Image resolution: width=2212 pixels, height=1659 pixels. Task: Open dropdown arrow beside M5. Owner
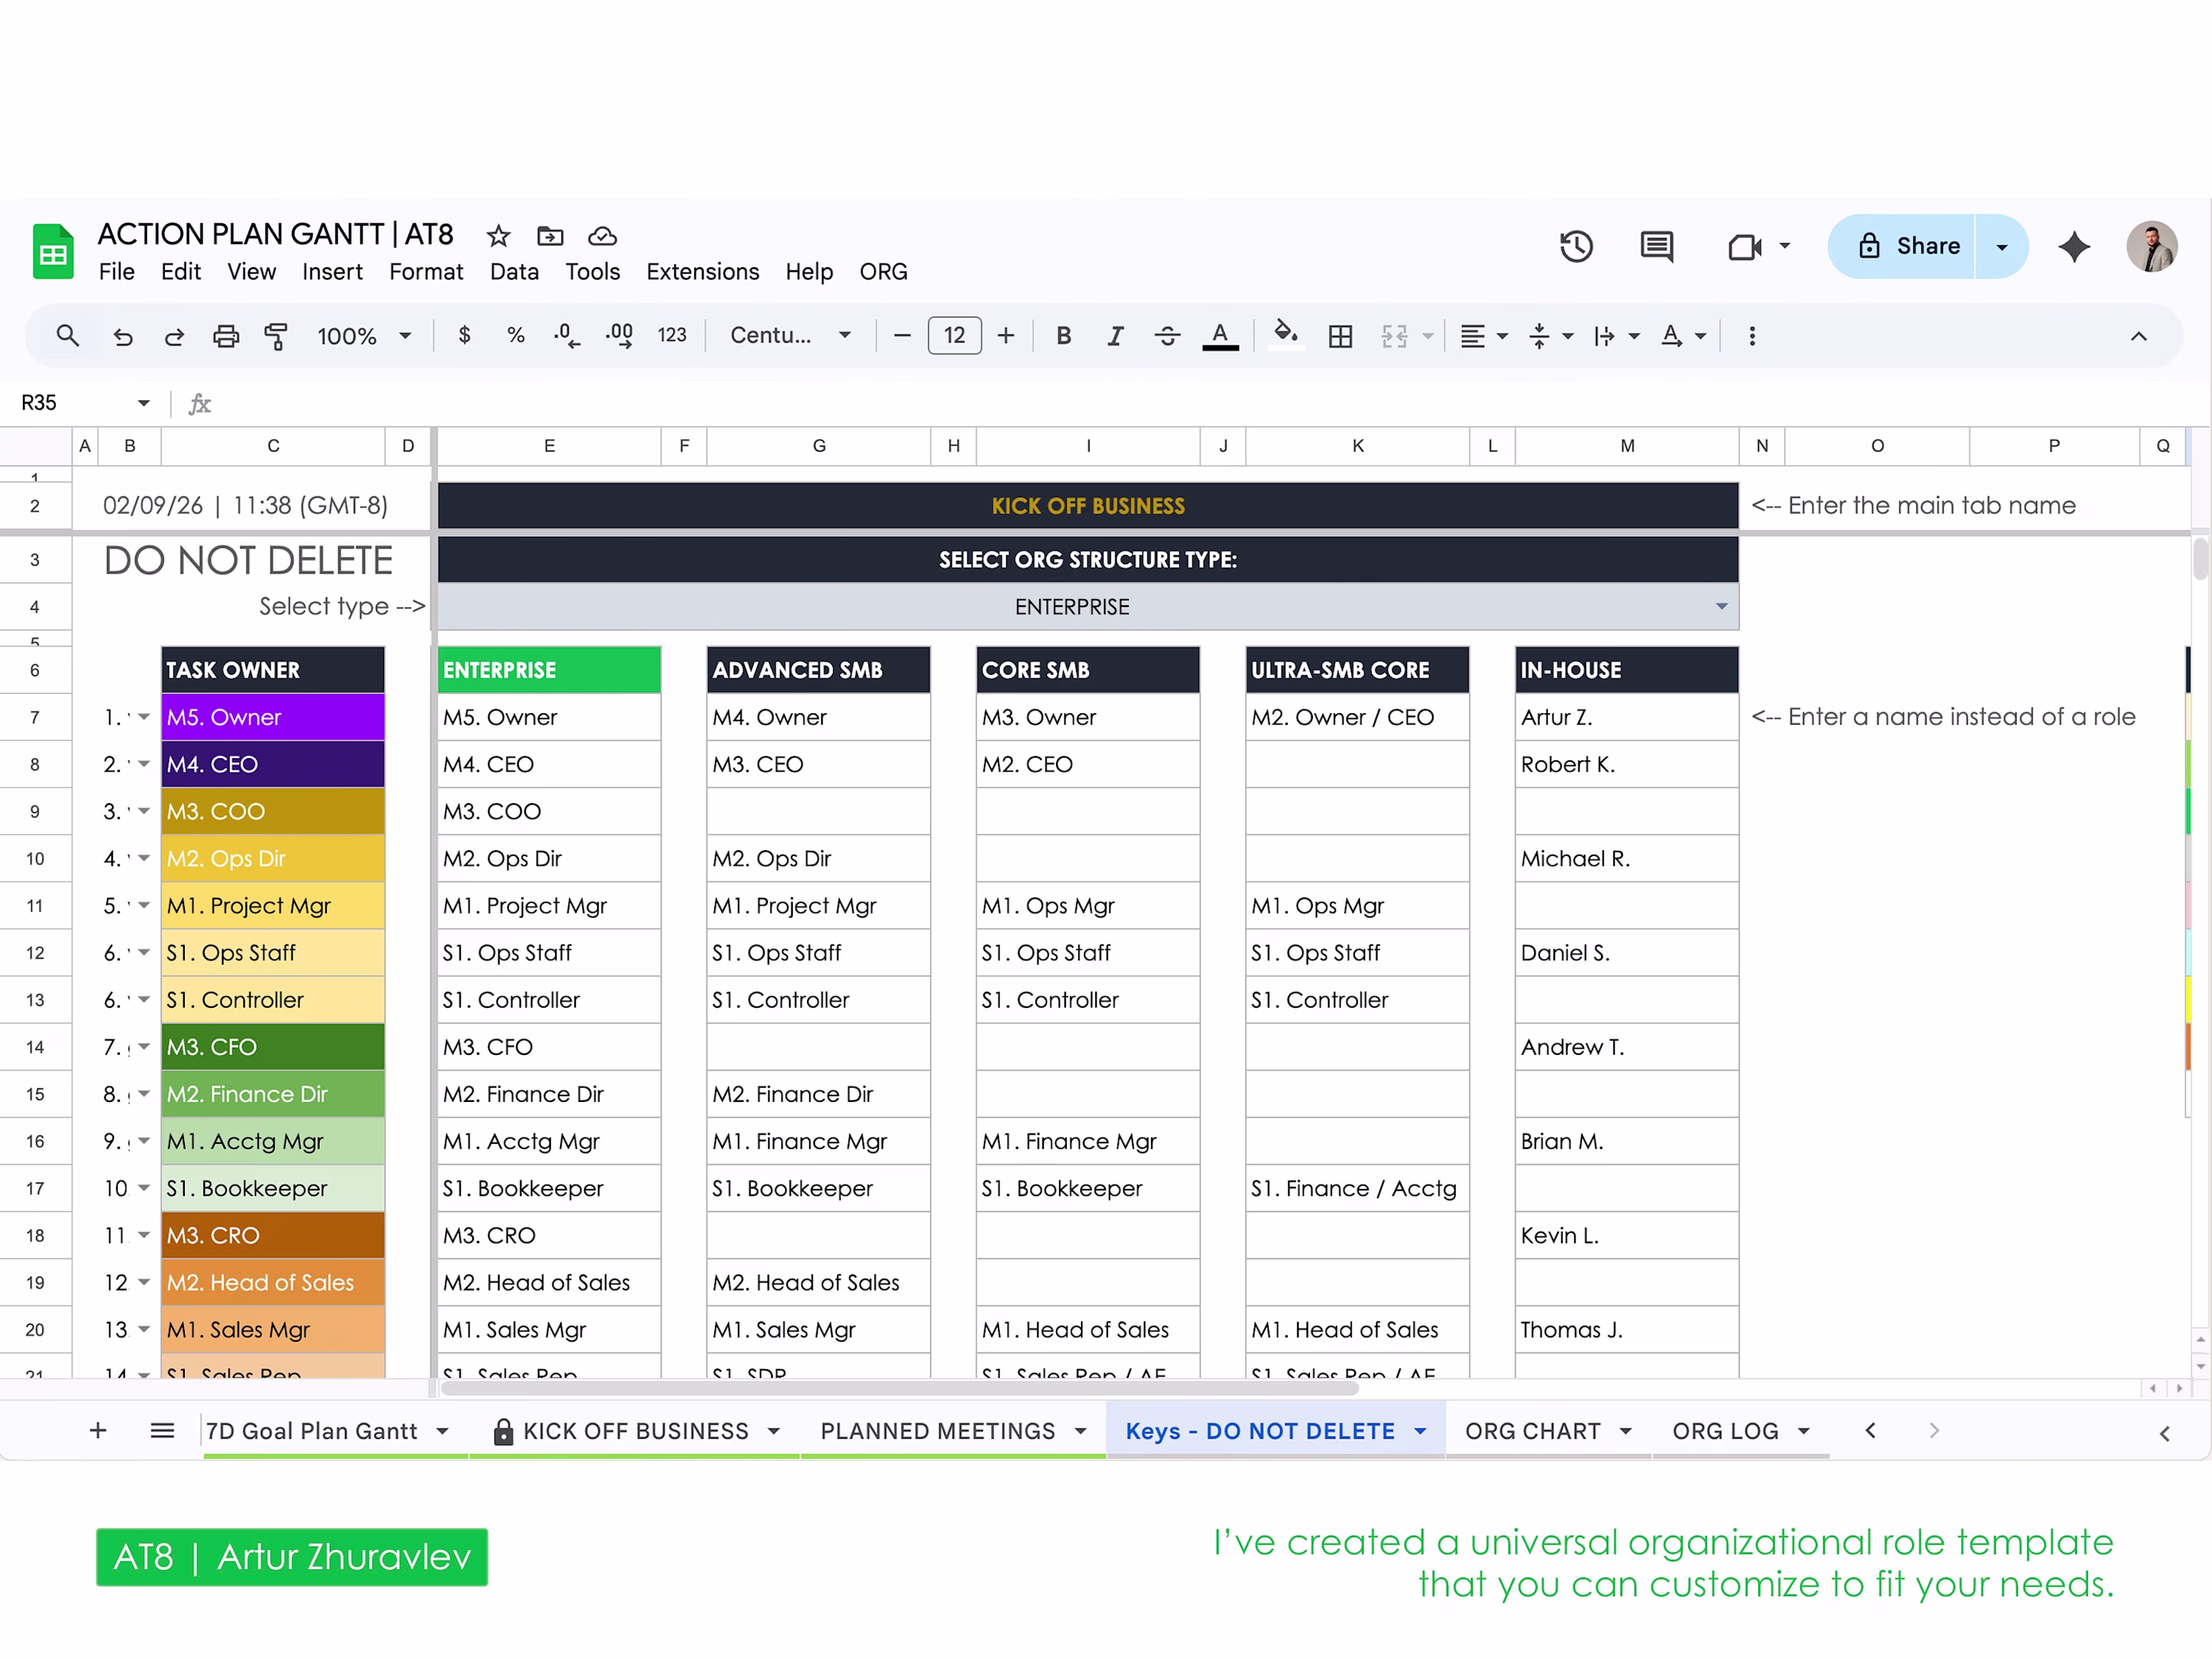[x=144, y=717]
